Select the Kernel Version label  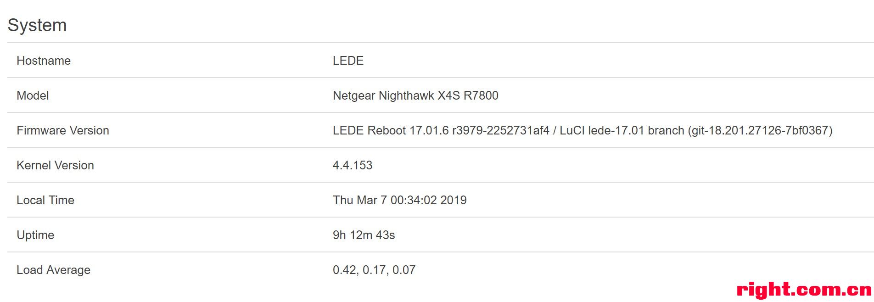55,165
